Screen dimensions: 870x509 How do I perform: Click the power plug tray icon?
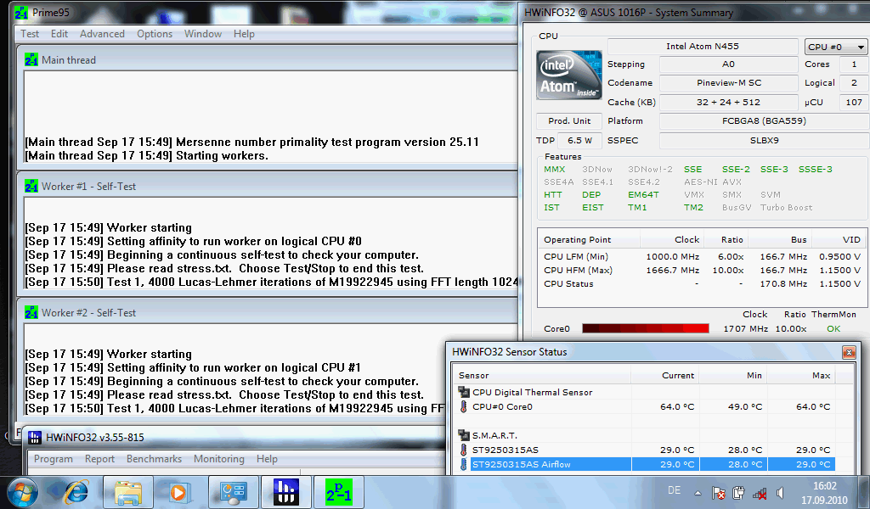click(x=738, y=492)
